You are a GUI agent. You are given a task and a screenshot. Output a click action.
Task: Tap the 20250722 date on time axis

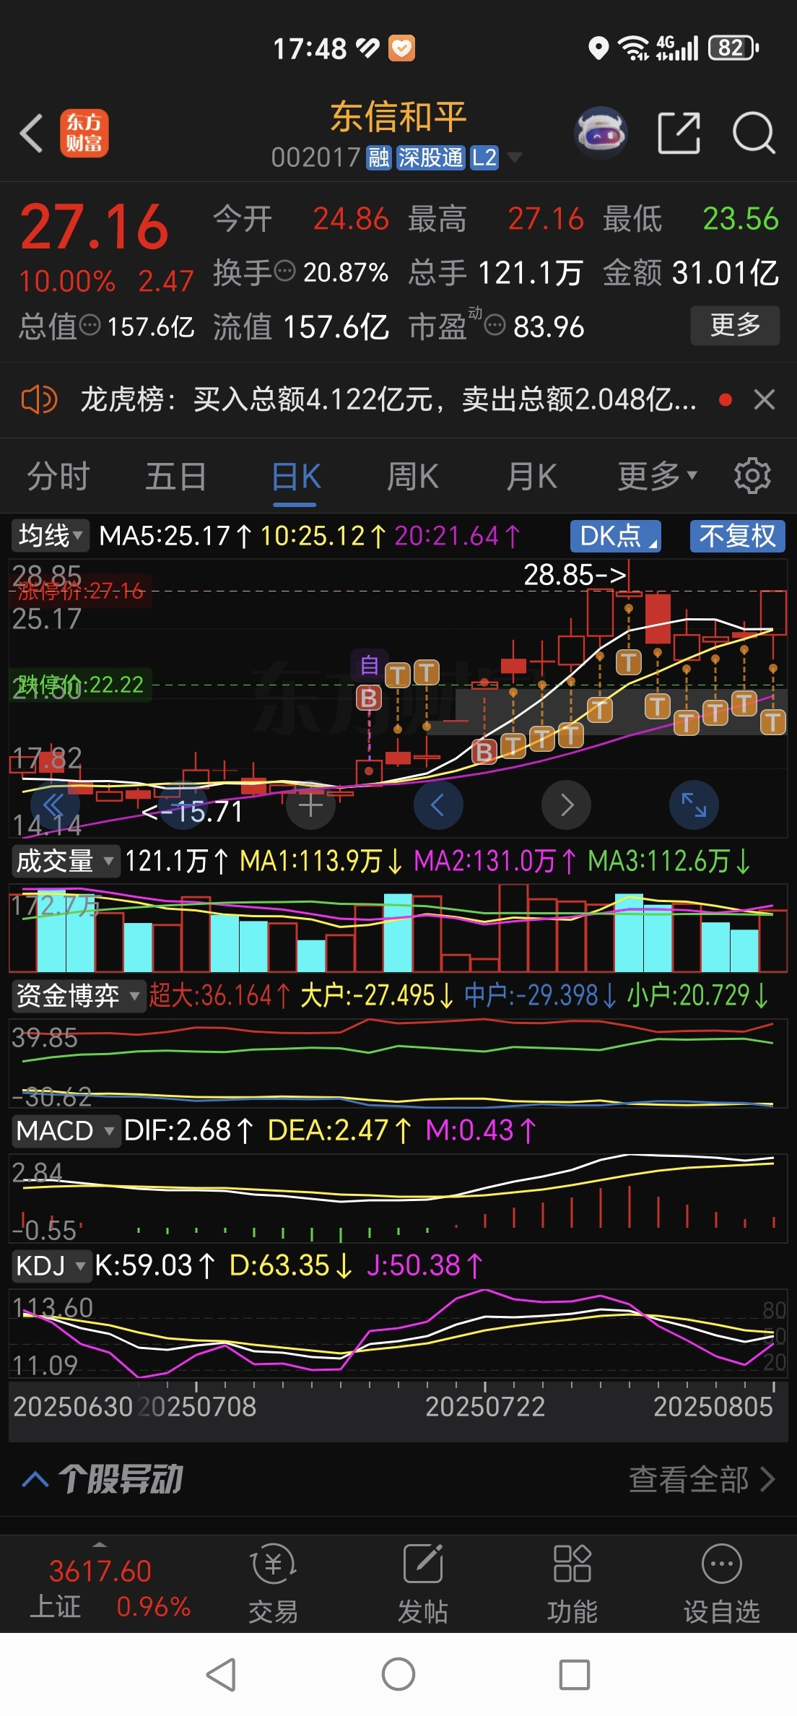point(485,1406)
